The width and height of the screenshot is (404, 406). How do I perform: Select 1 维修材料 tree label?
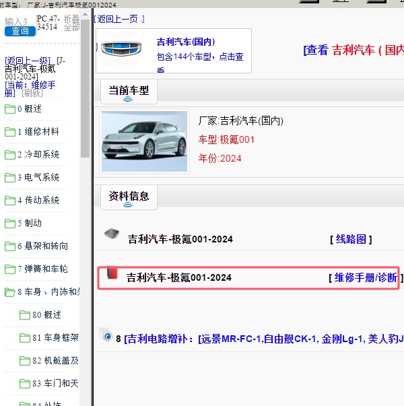pyautogui.click(x=38, y=131)
